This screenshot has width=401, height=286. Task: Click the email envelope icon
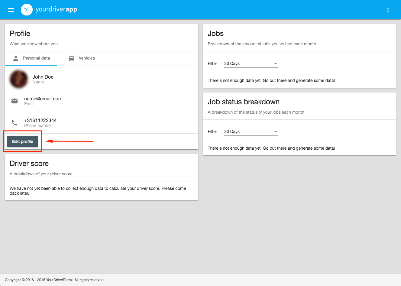tap(14, 101)
